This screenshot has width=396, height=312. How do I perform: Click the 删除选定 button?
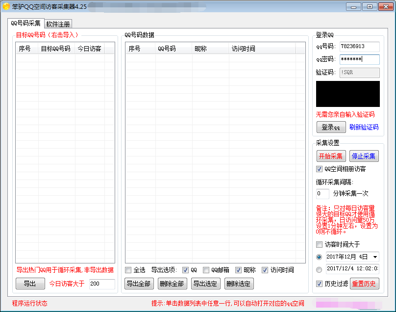tap(239, 284)
